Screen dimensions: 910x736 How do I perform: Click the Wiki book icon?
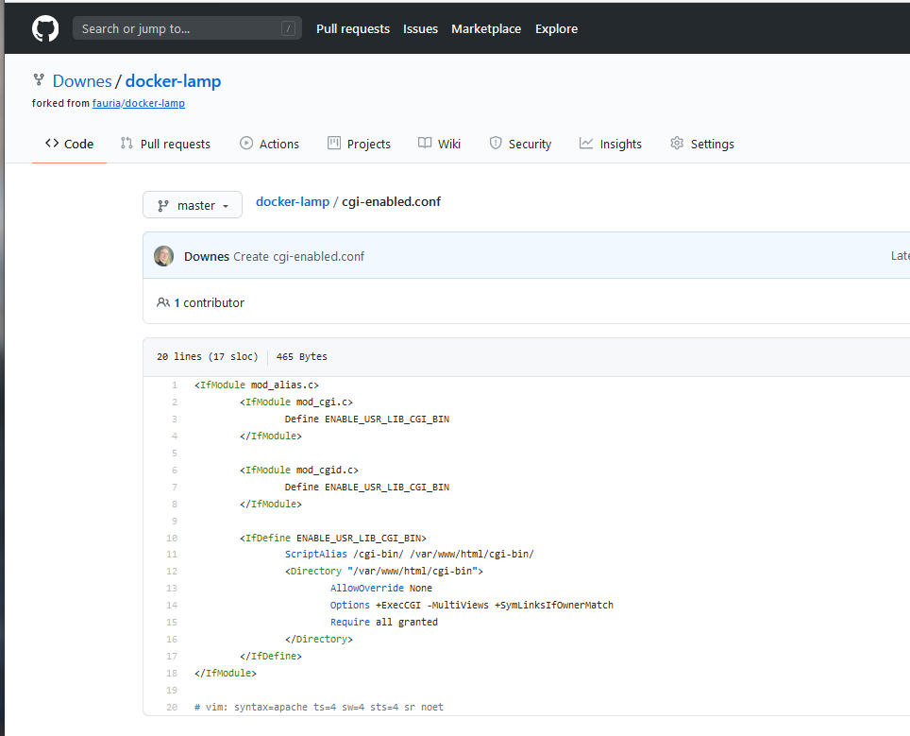[x=425, y=143]
